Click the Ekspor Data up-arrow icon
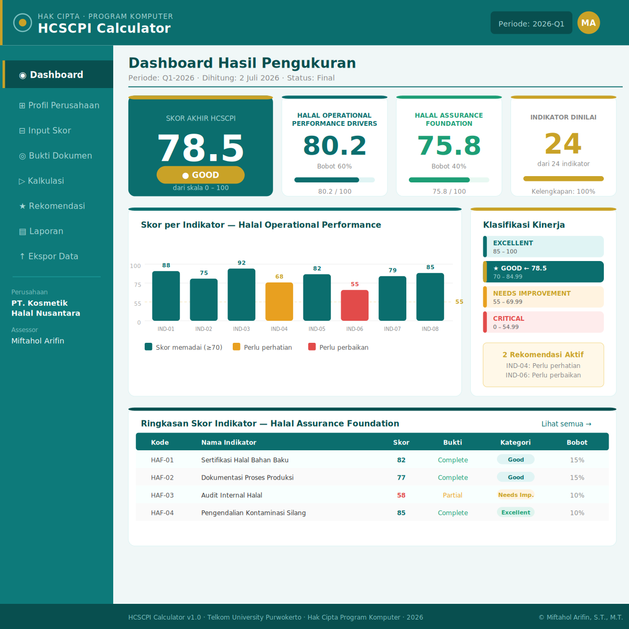This screenshot has height=629, width=629. pos(22,256)
